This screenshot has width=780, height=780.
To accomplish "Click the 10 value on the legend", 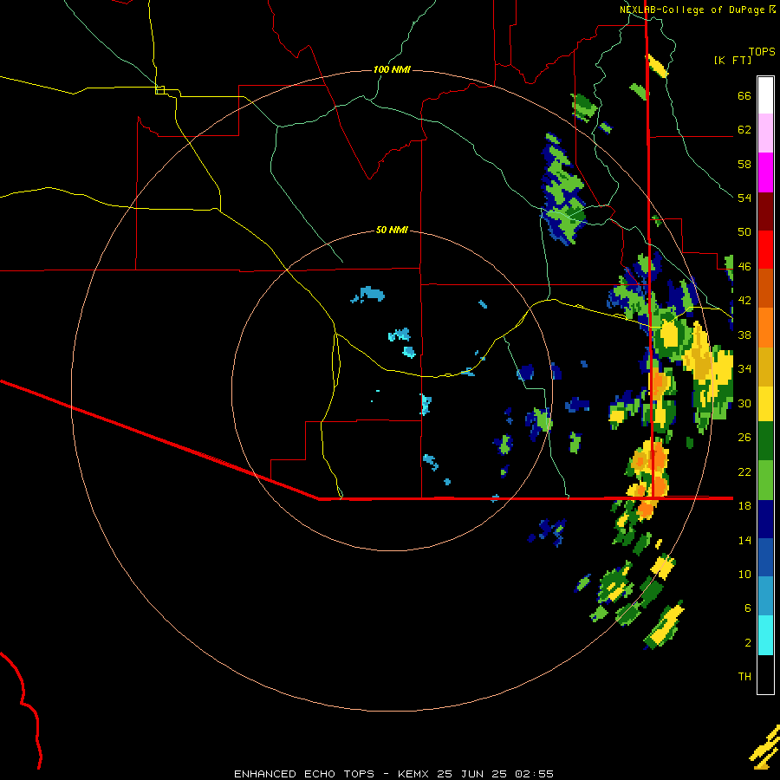I will coord(744,574).
